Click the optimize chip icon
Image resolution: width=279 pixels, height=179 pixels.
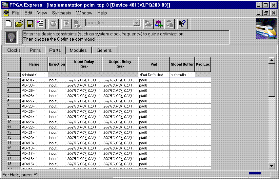(159, 24)
